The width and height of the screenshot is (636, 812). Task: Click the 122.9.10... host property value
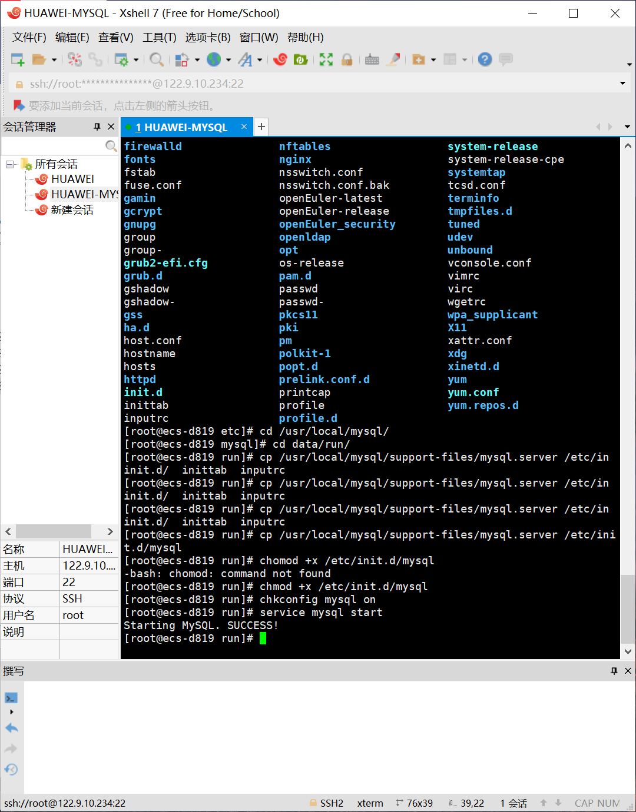pos(89,565)
